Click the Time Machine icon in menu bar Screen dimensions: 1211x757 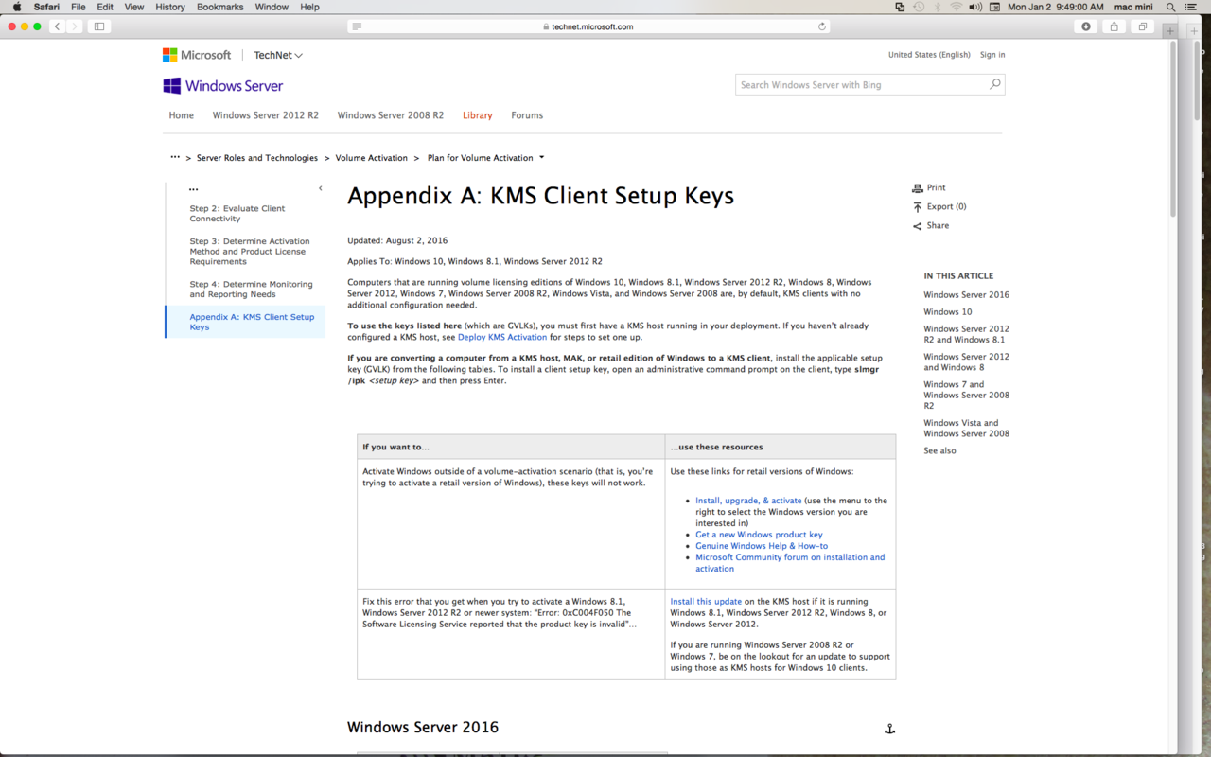(919, 7)
